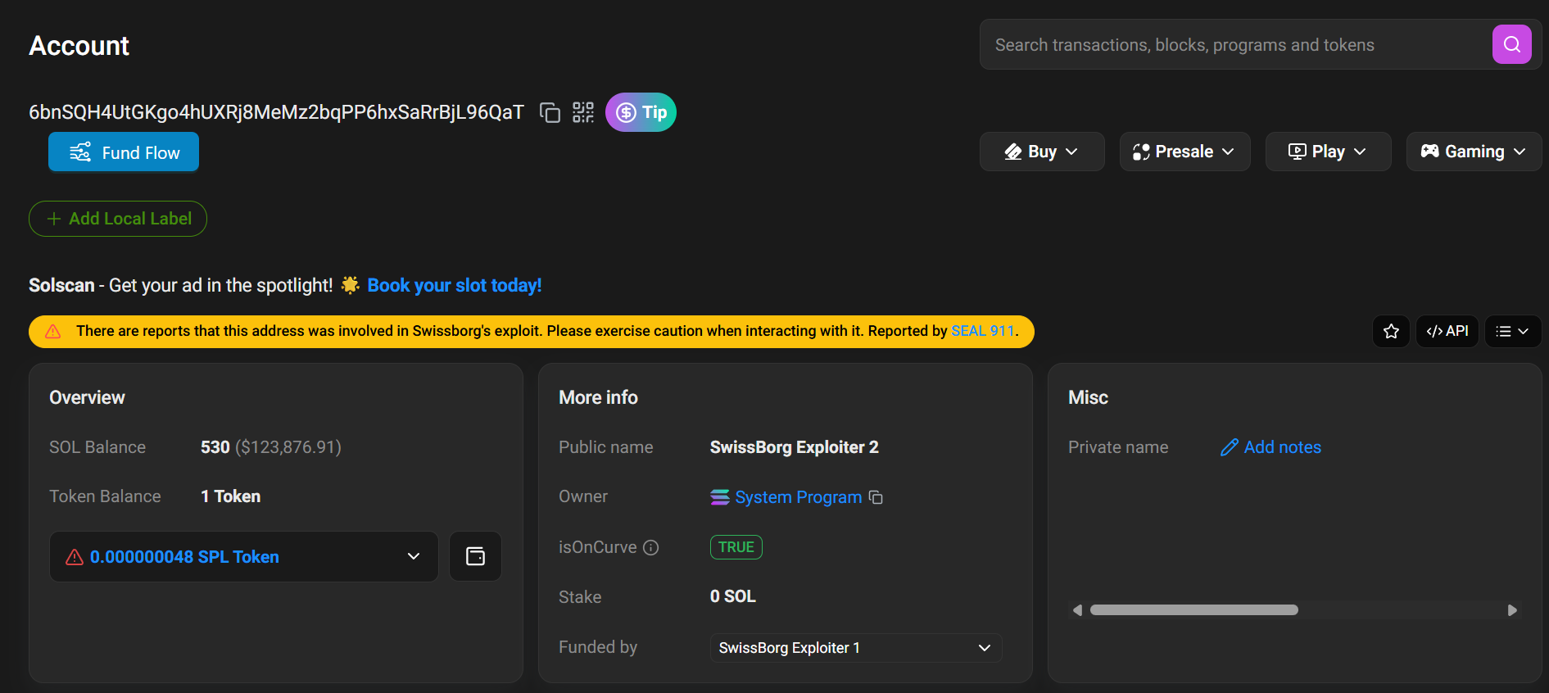Add Local Label to this account

[118, 219]
